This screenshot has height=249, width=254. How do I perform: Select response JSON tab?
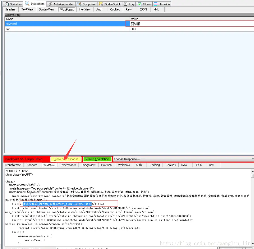(x=199, y=165)
